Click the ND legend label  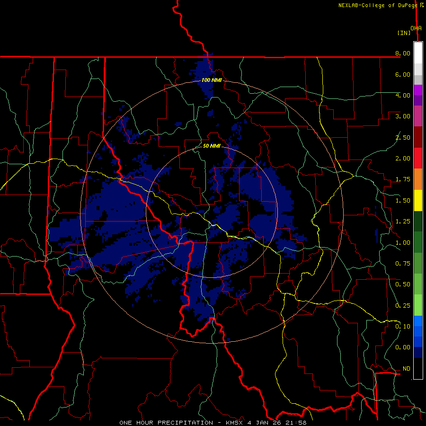(407, 369)
